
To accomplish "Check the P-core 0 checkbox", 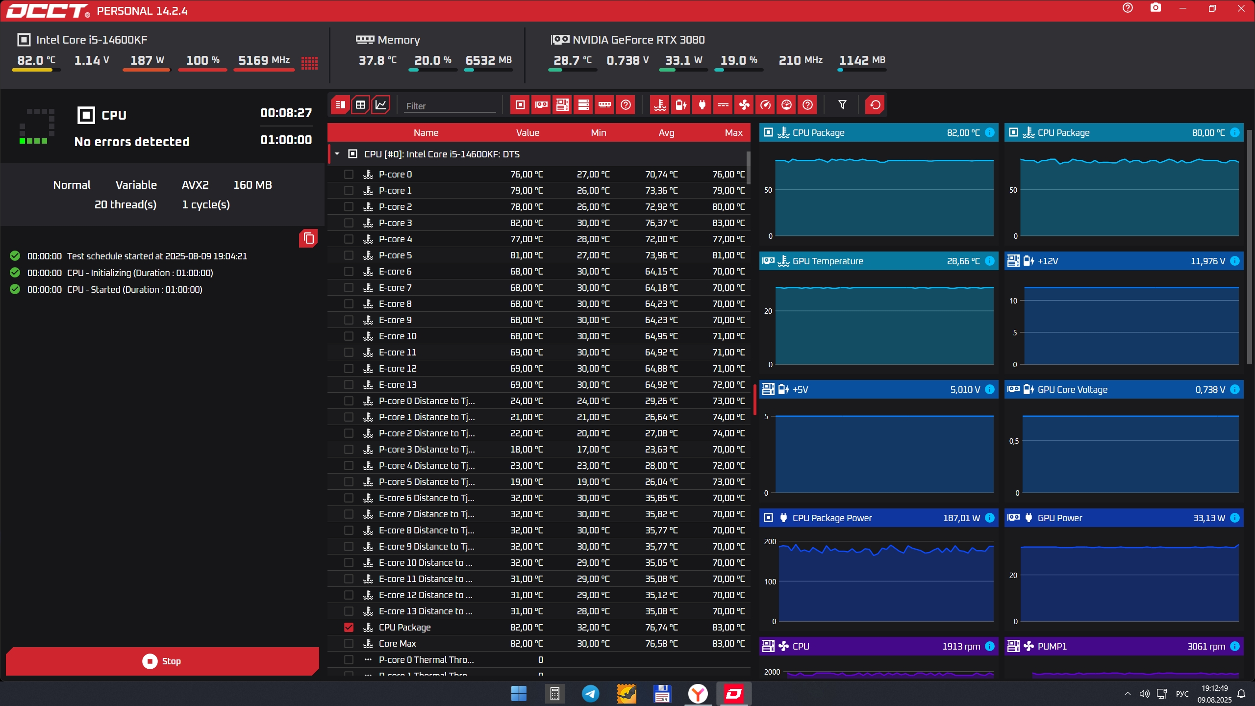I will pos(349,174).
